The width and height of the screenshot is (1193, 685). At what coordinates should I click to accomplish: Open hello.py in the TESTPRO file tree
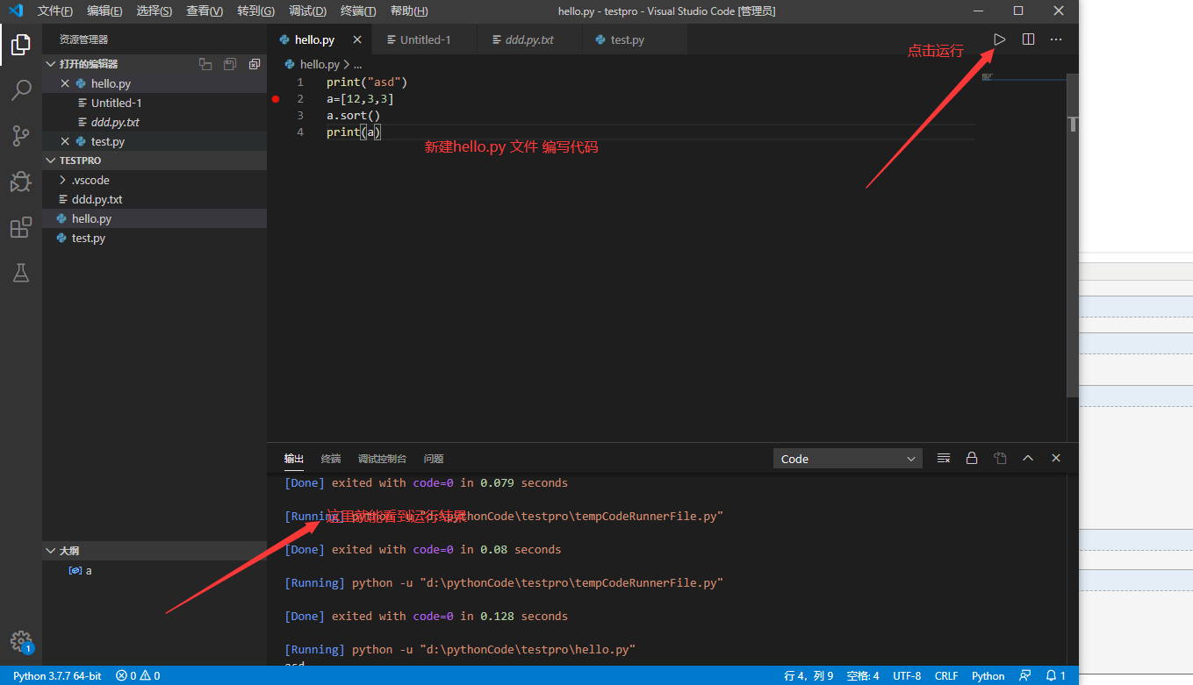(155, 218)
